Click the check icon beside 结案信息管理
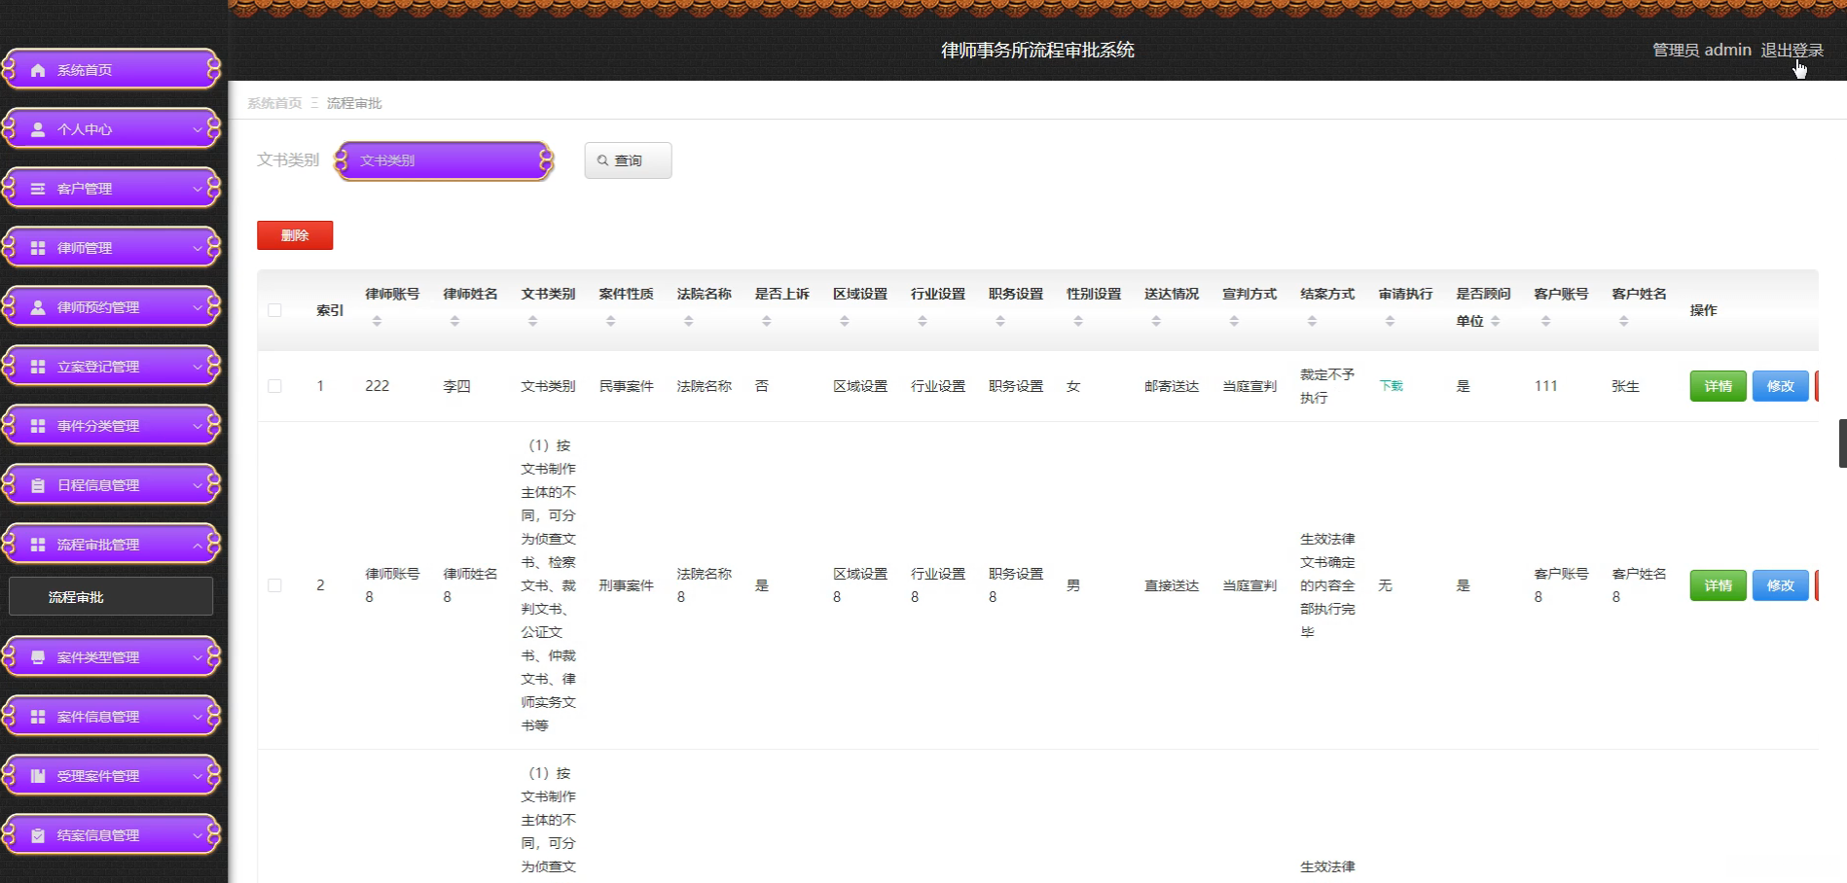This screenshot has width=1847, height=883. coord(38,835)
